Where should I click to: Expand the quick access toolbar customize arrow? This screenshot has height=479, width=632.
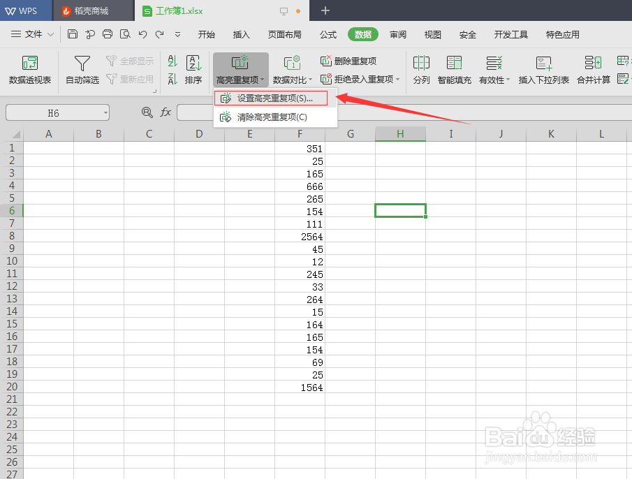177,35
